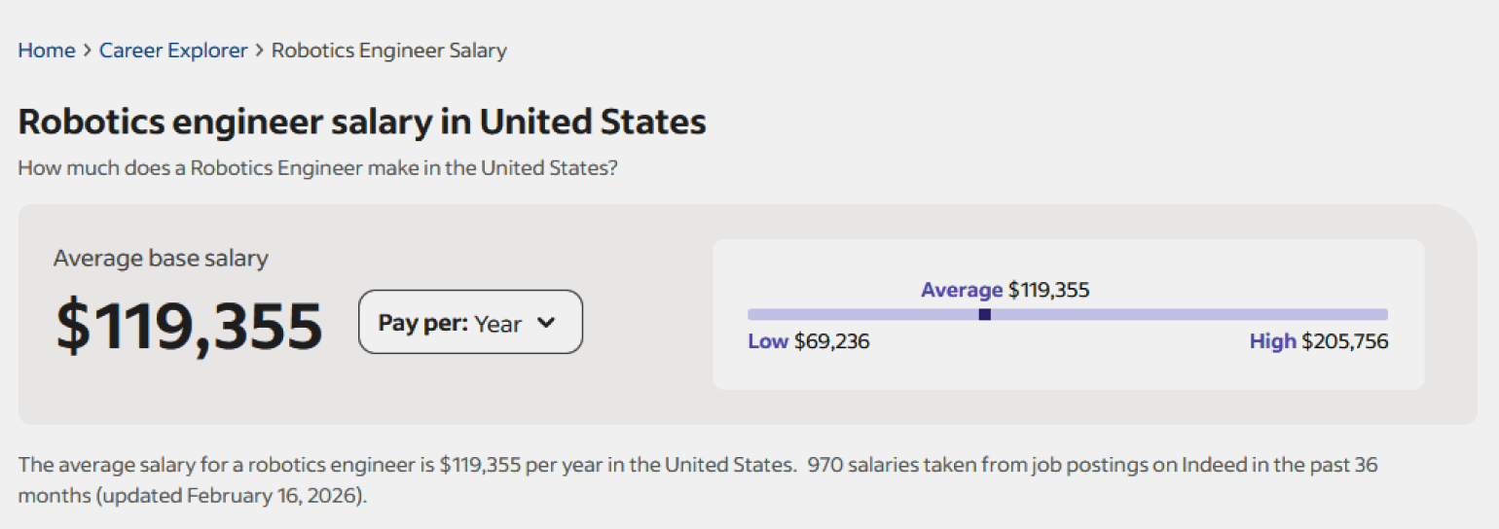Screen dimensions: 1499x529
Task: Click the Average base salary label
Action: tap(161, 258)
